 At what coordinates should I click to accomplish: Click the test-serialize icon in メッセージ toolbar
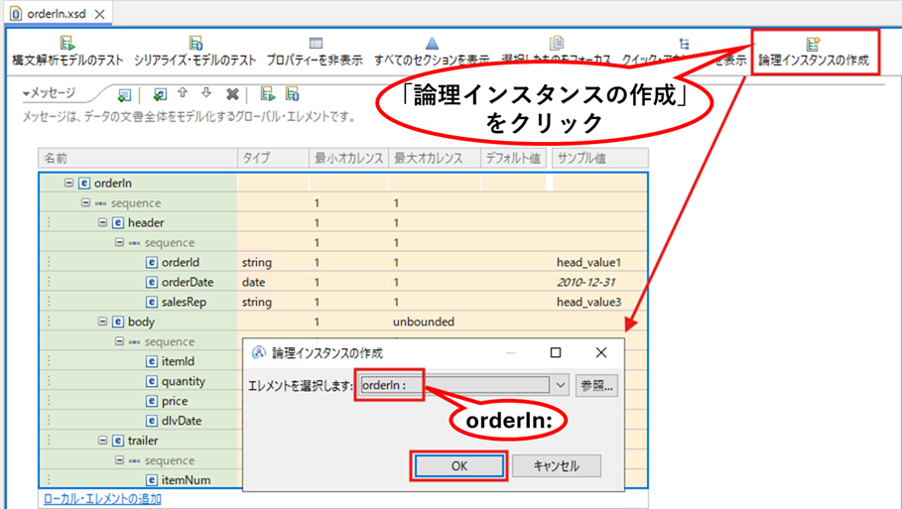(x=292, y=93)
